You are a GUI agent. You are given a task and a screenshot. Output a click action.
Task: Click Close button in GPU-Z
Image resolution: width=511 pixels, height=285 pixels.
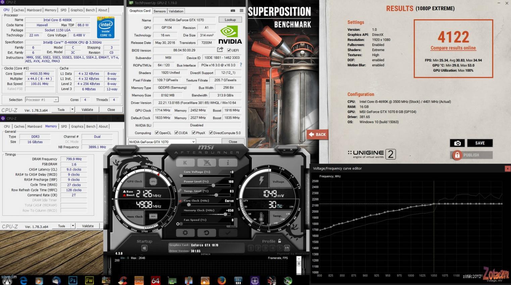pos(233,142)
